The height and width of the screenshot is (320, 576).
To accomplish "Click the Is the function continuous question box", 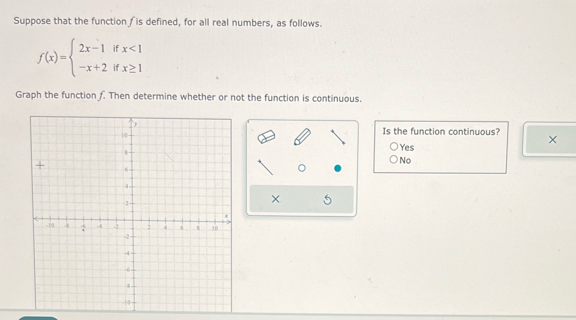I will point(440,147).
